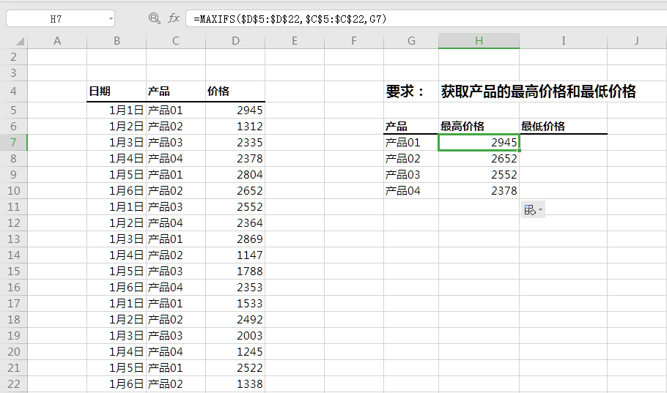Viewport: 667px width, 393px height.
Task: Click price cell 2003 in row 19
Action: tap(235, 336)
